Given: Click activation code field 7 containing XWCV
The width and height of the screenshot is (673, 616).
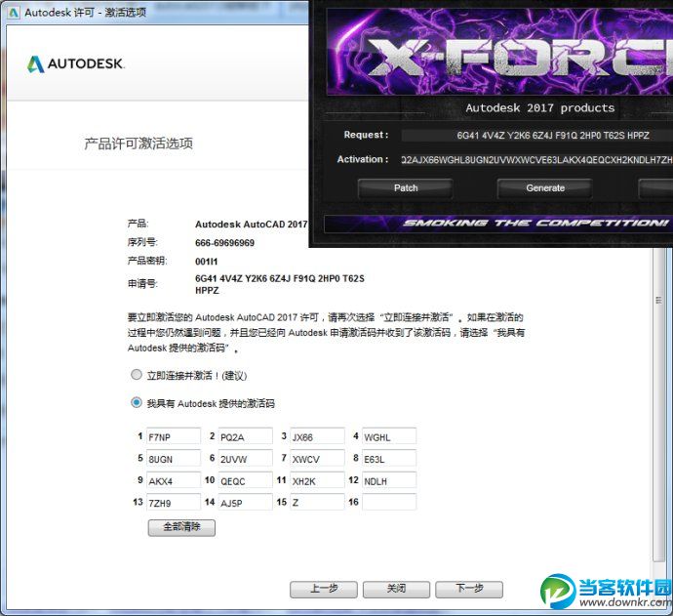Looking at the screenshot, I should coord(317,459).
